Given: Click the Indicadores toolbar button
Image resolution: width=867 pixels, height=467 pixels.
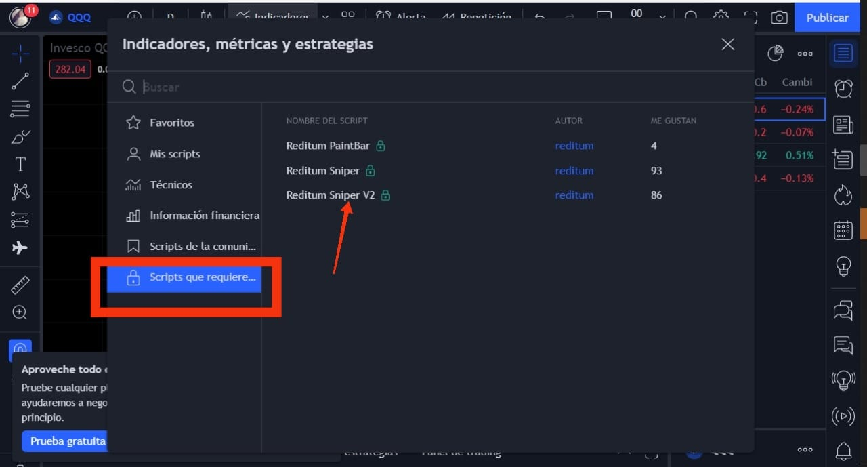Looking at the screenshot, I should (272, 18).
